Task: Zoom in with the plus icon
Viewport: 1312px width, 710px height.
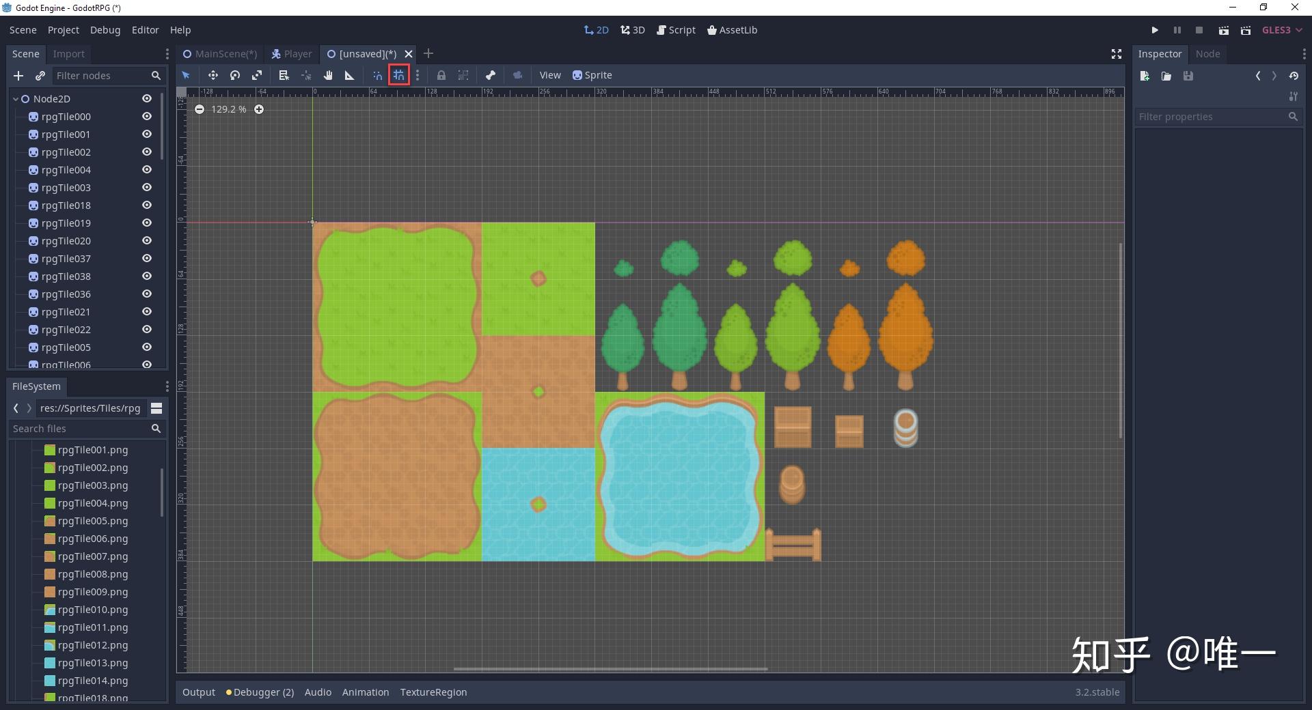Action: pos(259,109)
